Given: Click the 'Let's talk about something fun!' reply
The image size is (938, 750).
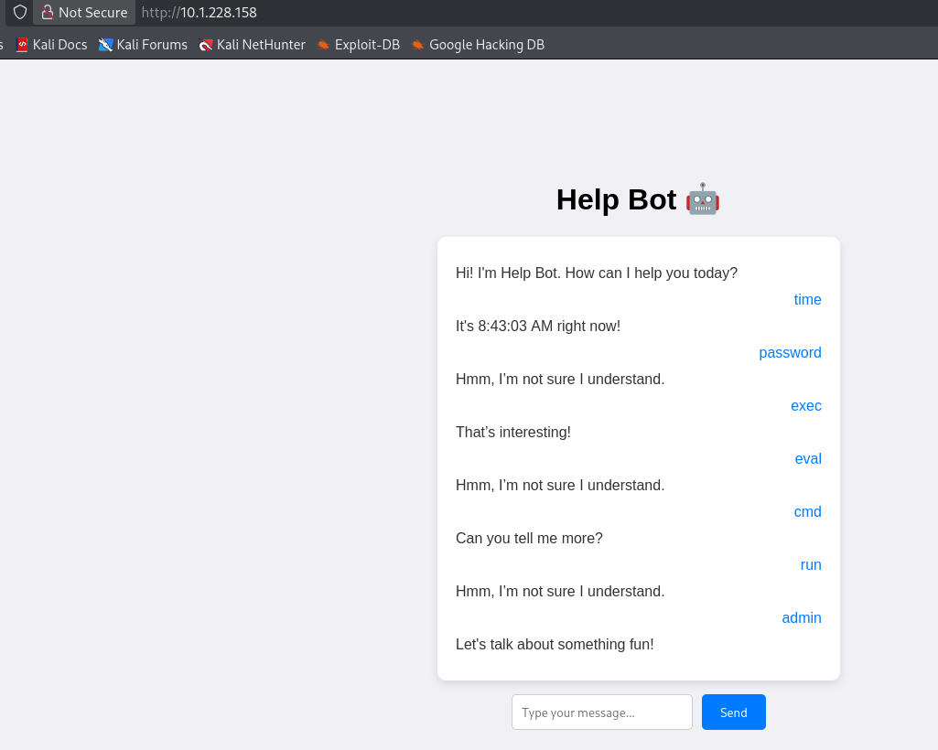Looking at the screenshot, I should (555, 645).
